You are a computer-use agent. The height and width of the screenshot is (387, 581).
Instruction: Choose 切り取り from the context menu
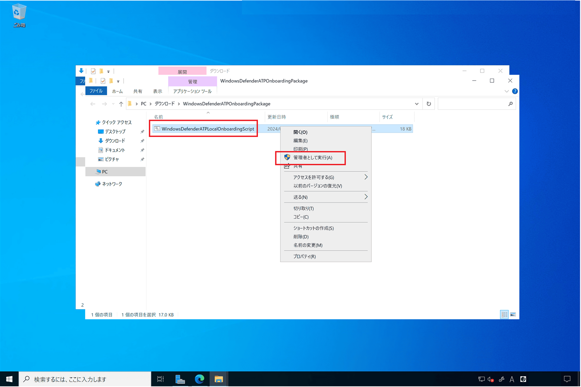point(326,209)
